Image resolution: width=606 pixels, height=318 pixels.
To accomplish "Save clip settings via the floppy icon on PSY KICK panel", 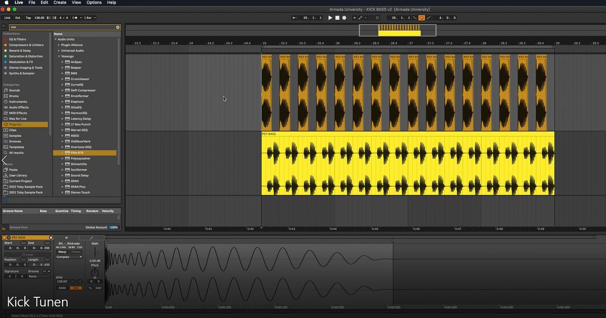I will [x=51, y=237].
